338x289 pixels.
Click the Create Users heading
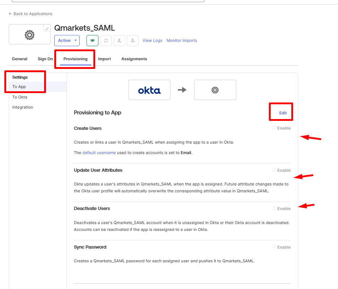point(88,128)
